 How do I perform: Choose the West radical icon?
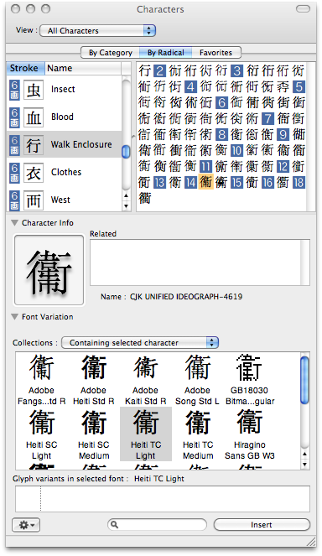[x=34, y=200]
